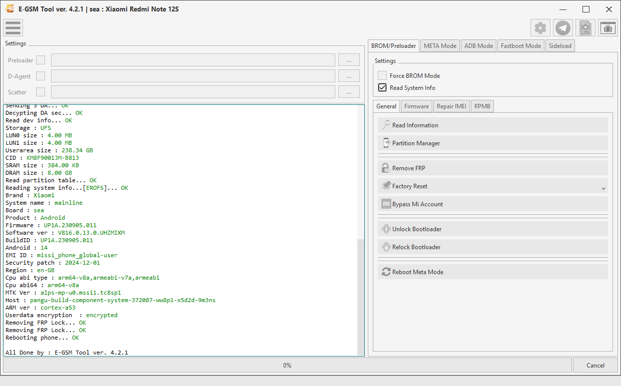Click the EMI ID missi_phone_global-user line
Image resolution: width=621 pixels, height=386 pixels.
tap(62, 255)
